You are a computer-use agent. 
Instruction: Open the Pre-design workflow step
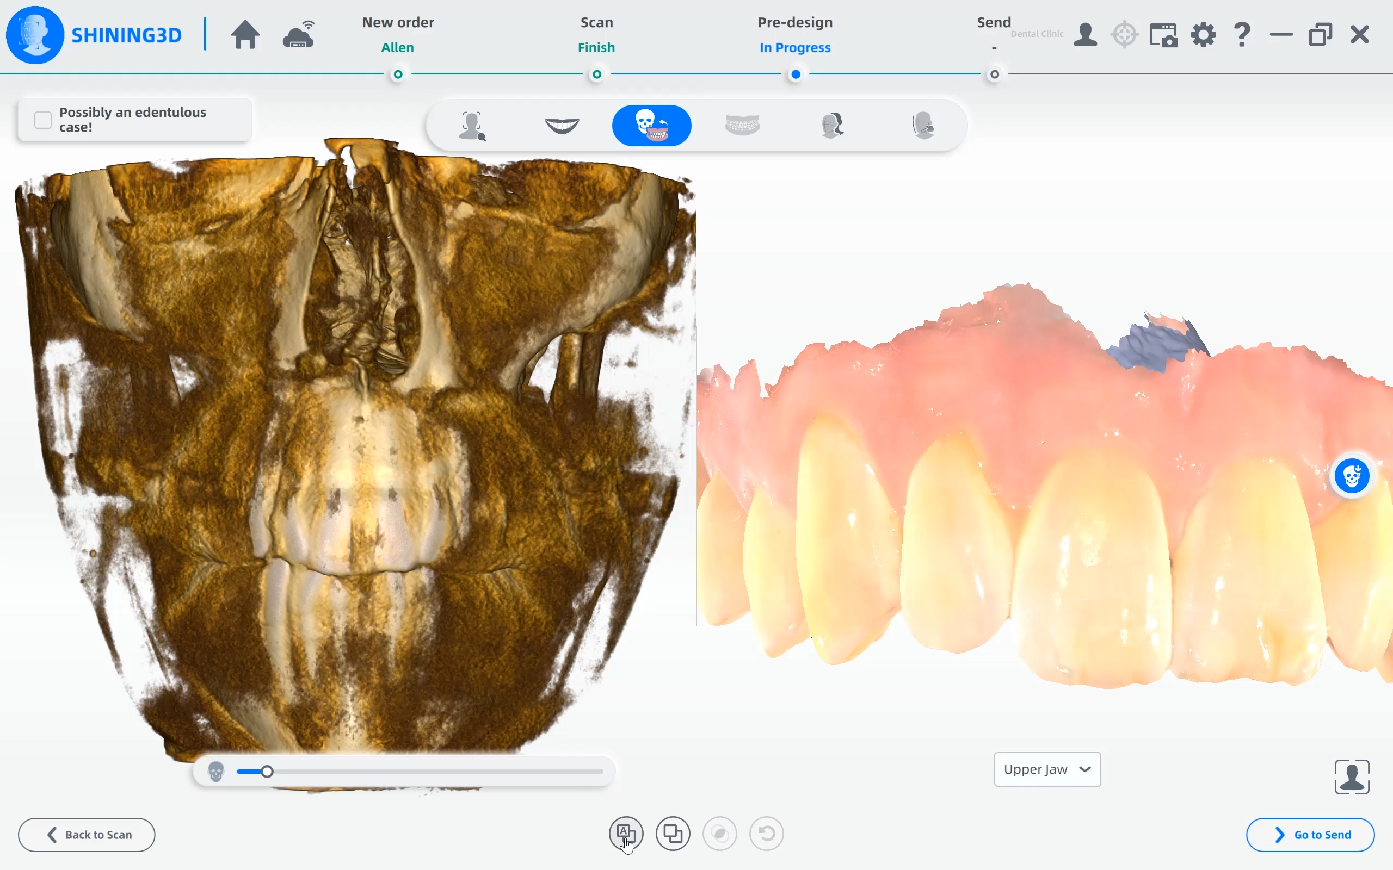click(795, 34)
